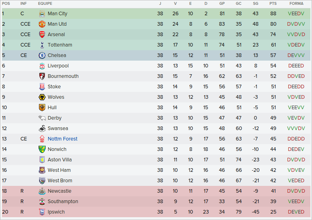Click the Man City club crest
This screenshot has height=220, width=312.
pyautogui.click(x=42, y=14)
